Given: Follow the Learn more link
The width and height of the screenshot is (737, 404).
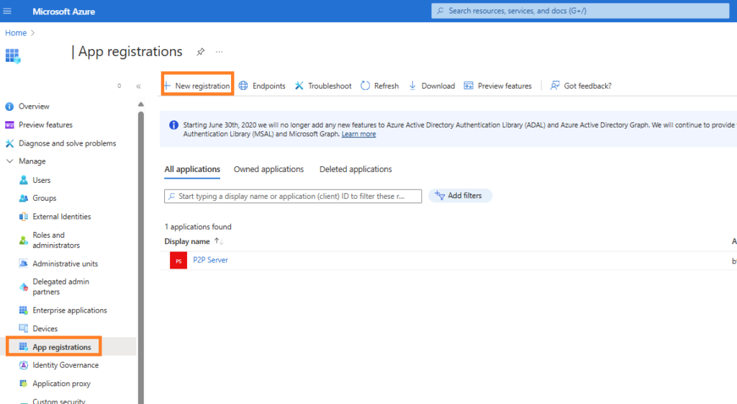Looking at the screenshot, I should point(358,134).
